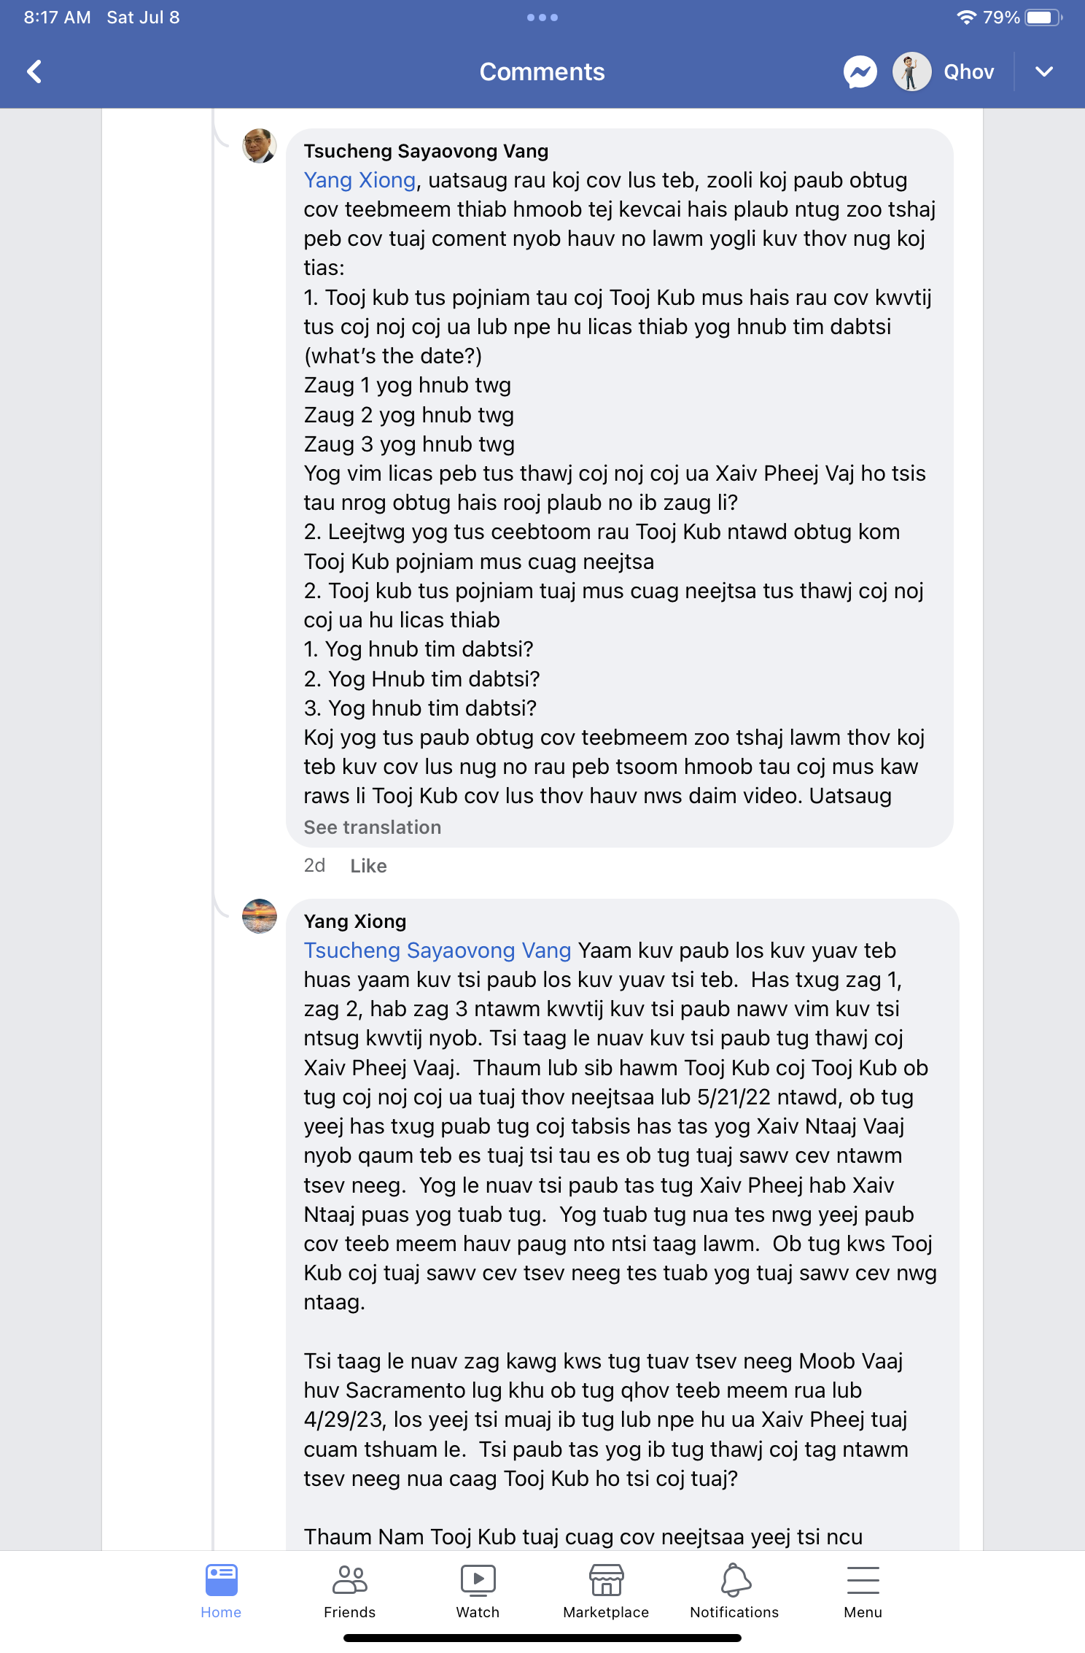
Task: Tap Yang Xiong's sunset profile picture
Action: coord(260,916)
